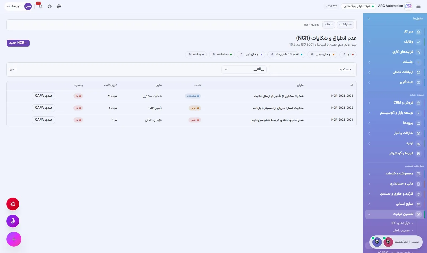Screen dimensions: 427x253
Task: Click the بازگشت back button
Action: 345,25
